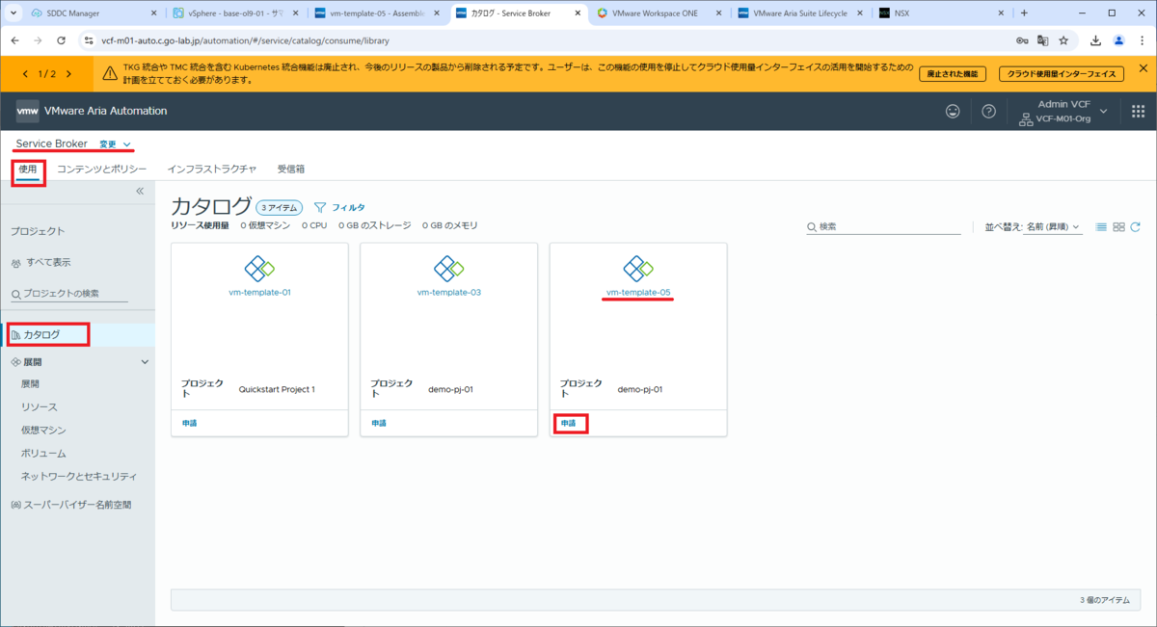
Task: Open the vm-template-03 title link
Action: click(x=448, y=292)
